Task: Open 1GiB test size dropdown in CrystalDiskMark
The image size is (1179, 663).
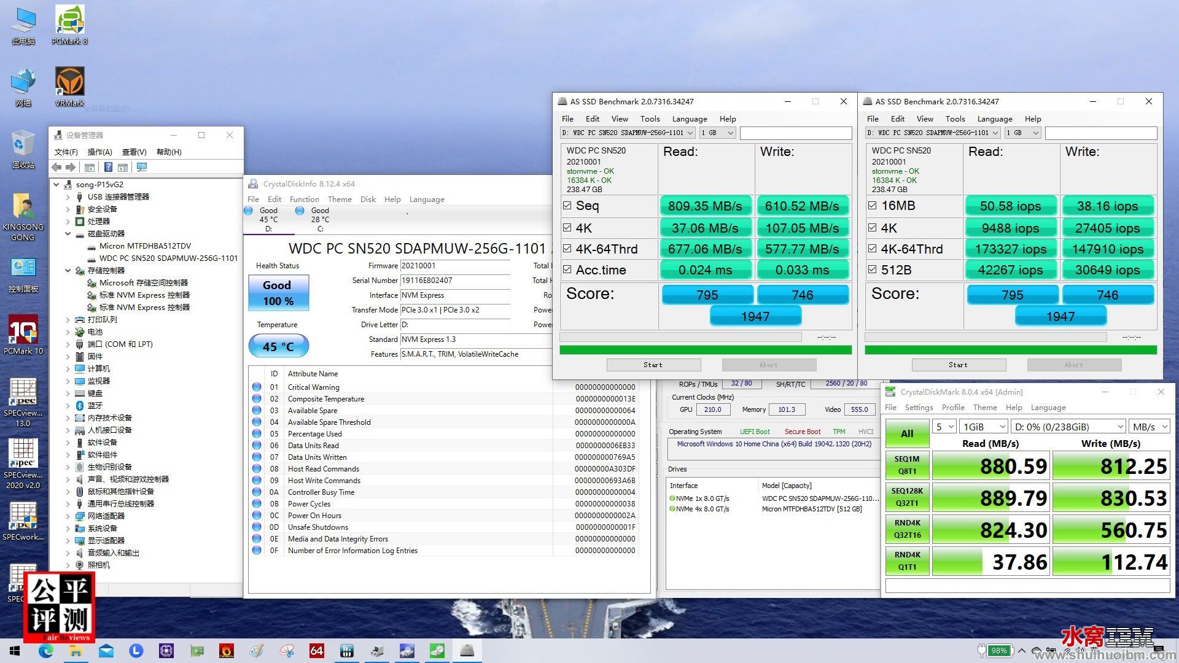Action: point(984,427)
